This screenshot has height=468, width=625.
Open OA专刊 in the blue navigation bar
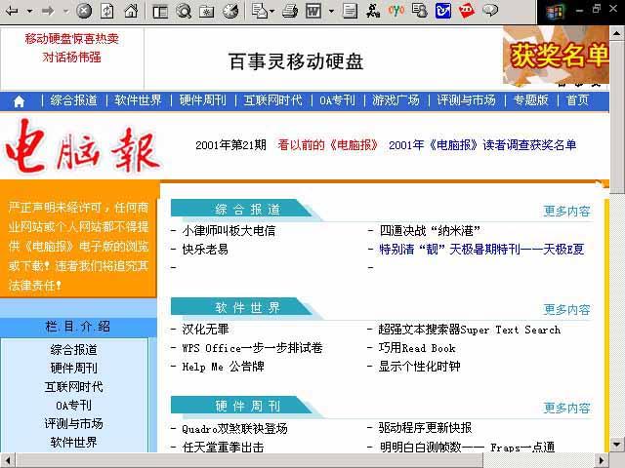click(x=337, y=100)
